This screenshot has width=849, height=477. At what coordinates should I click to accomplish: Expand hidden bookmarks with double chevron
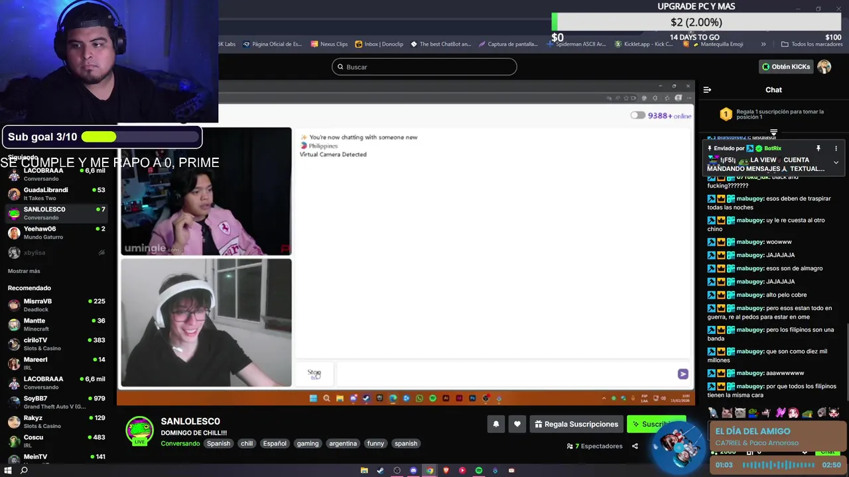pos(763,44)
